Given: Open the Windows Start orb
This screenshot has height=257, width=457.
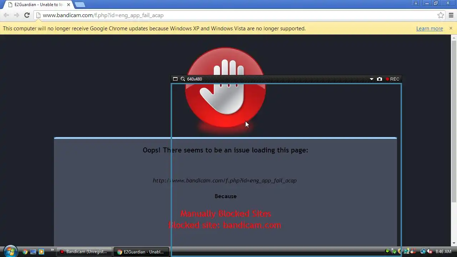Looking at the screenshot, I should pos(10,251).
